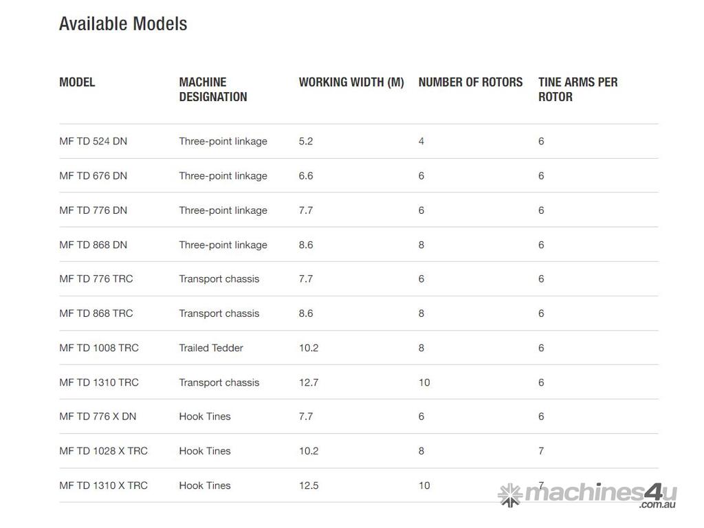704x528 pixels.
Task: Click the MF TD 1310 X TRC model name
Action: point(103,485)
